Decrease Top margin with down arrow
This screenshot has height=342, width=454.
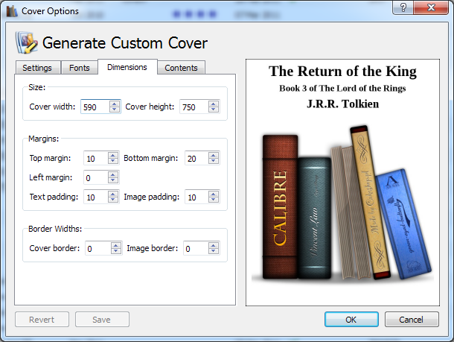(113, 162)
